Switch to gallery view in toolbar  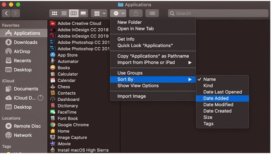(83, 14)
